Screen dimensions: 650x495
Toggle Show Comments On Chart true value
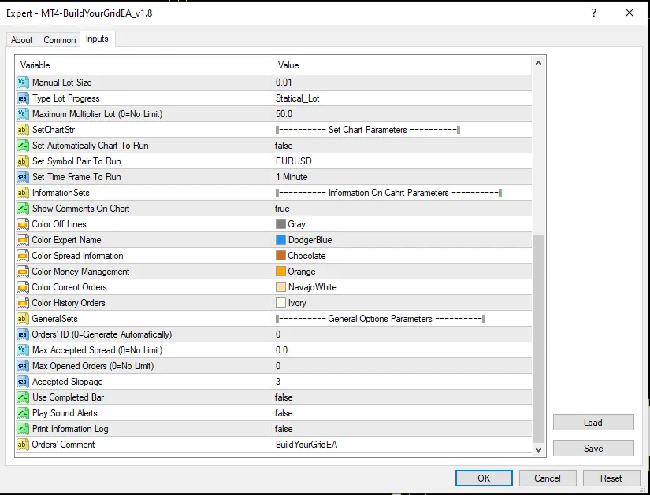tap(402, 209)
